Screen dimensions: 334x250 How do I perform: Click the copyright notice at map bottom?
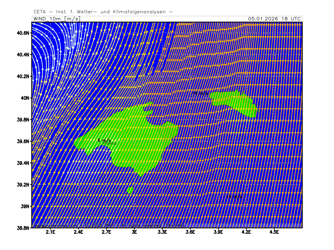pos(109,225)
